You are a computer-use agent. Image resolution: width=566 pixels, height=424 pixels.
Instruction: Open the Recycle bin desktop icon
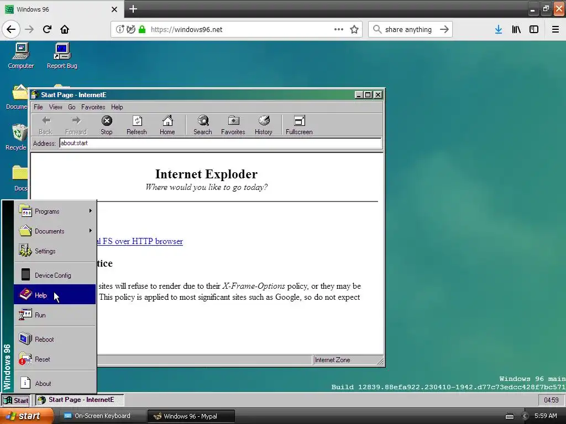pos(16,137)
